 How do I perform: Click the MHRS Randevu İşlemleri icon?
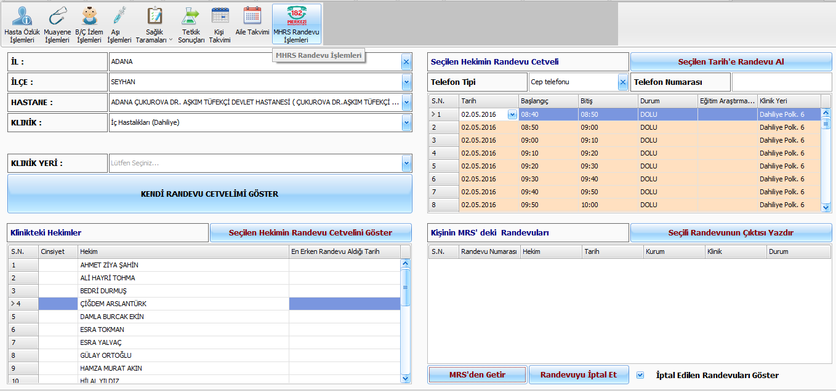(296, 24)
